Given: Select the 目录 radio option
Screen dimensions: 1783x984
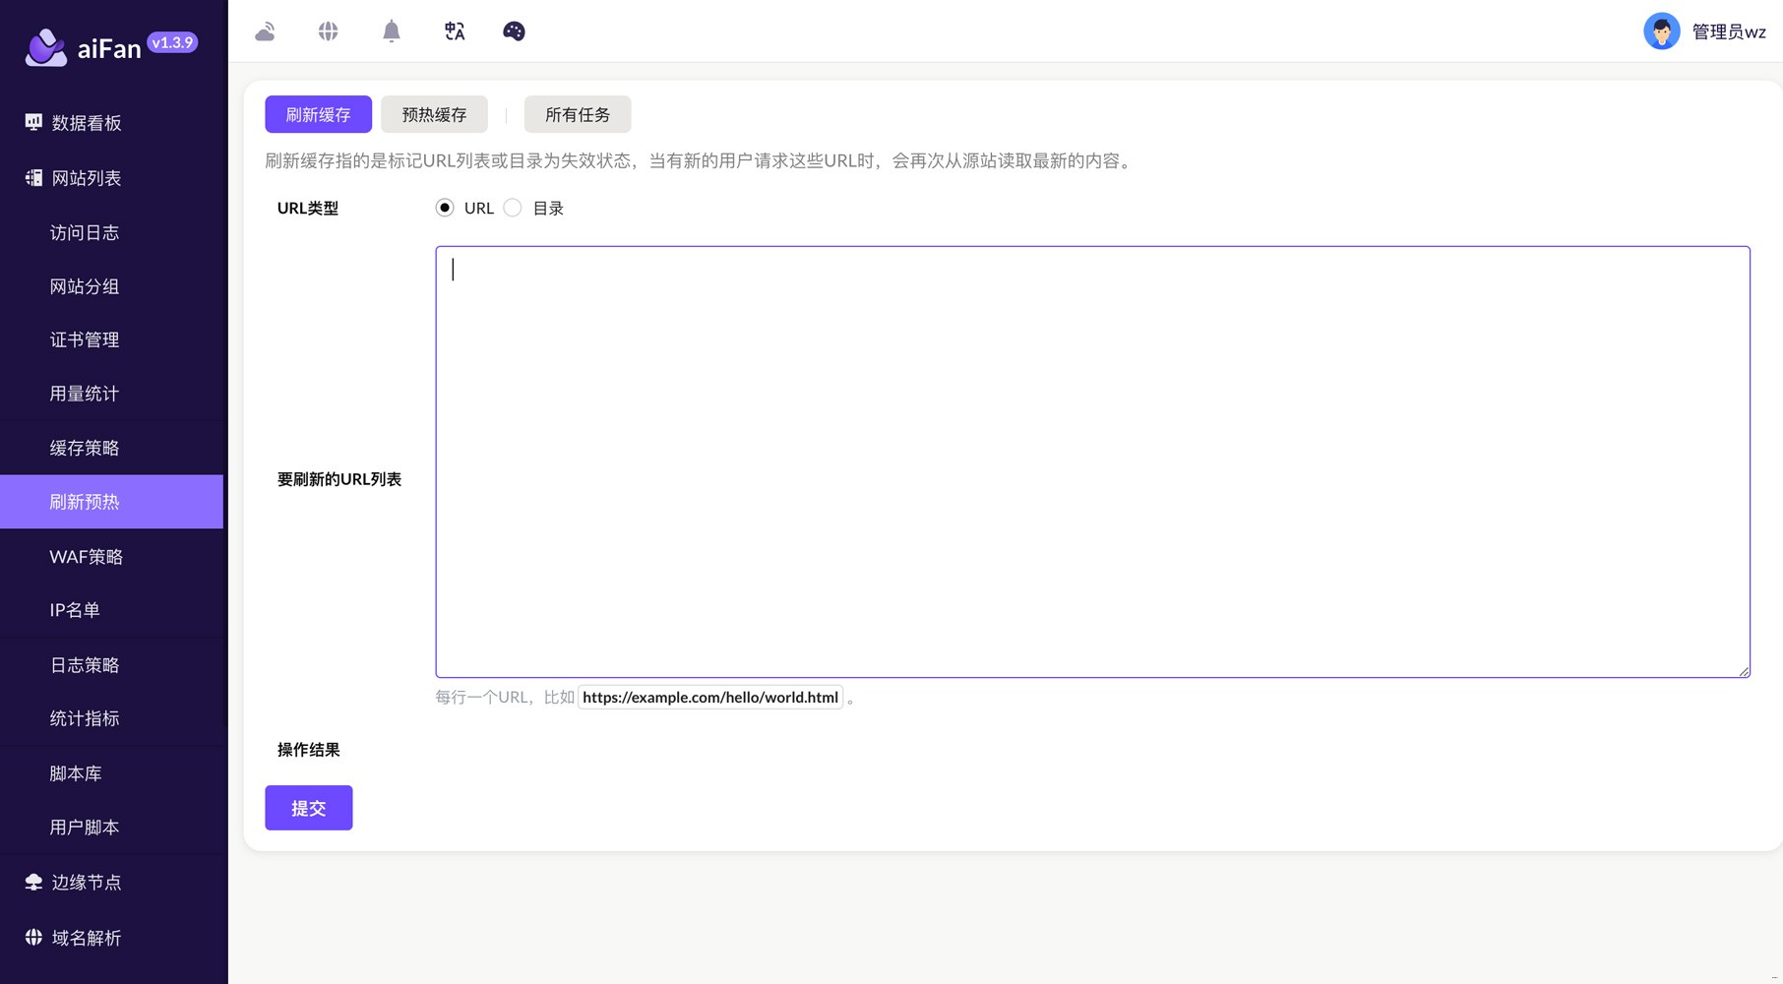Looking at the screenshot, I should click(513, 208).
